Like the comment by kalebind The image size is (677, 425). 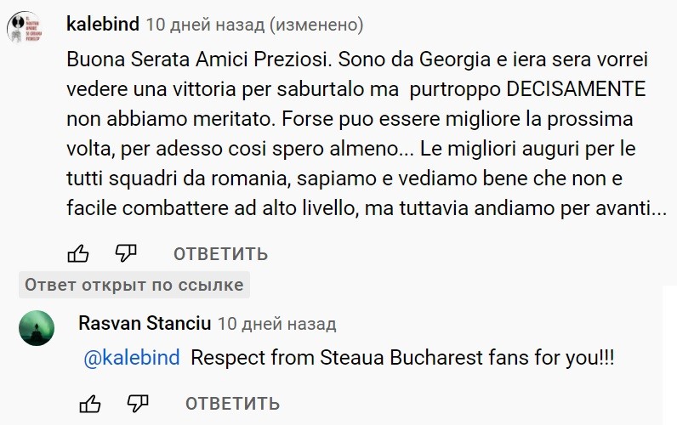77,253
